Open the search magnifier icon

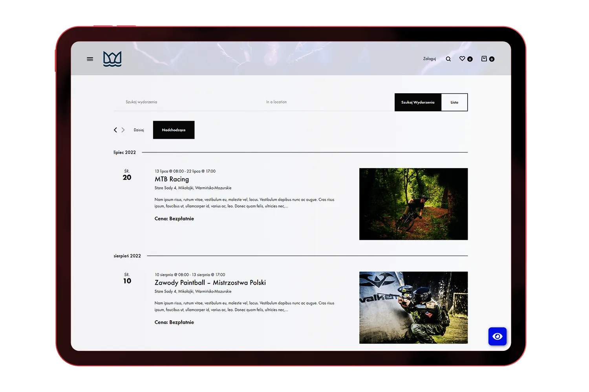[x=448, y=59]
